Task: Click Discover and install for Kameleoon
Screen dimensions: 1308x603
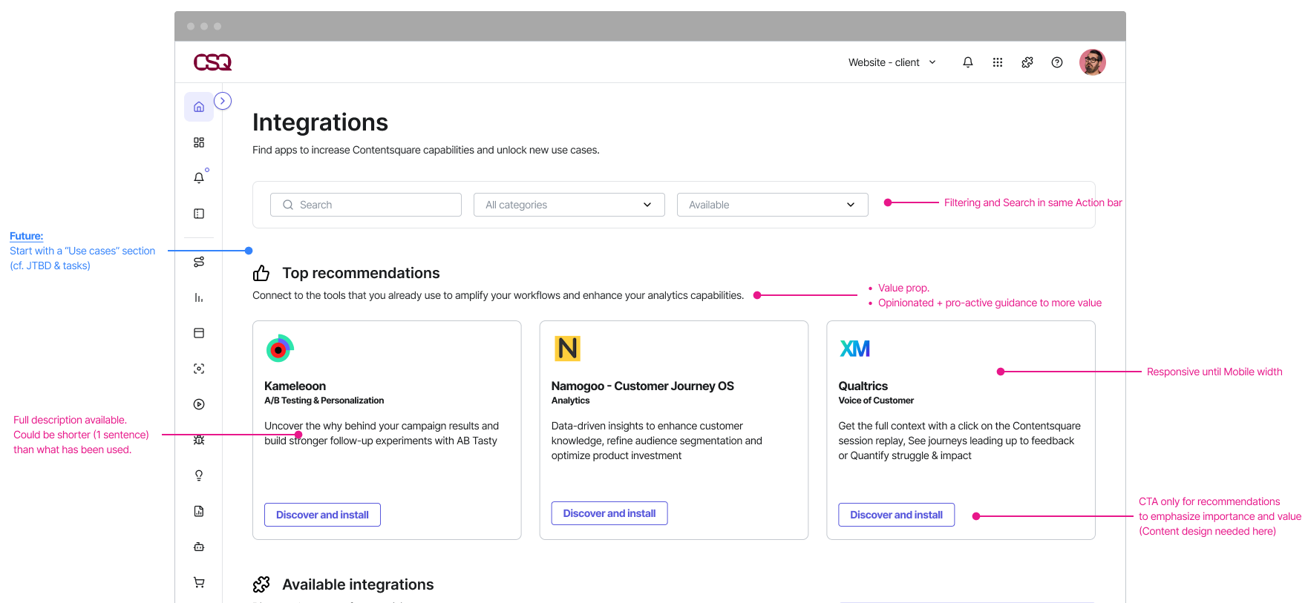Action: (x=322, y=515)
